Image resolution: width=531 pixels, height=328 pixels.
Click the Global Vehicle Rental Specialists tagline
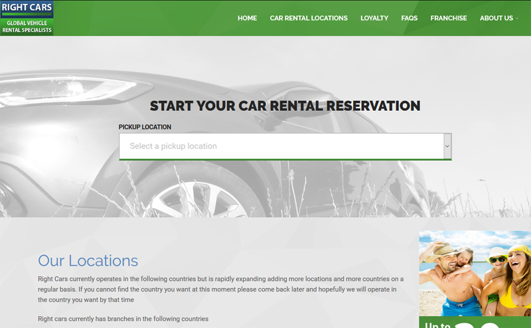[27, 27]
